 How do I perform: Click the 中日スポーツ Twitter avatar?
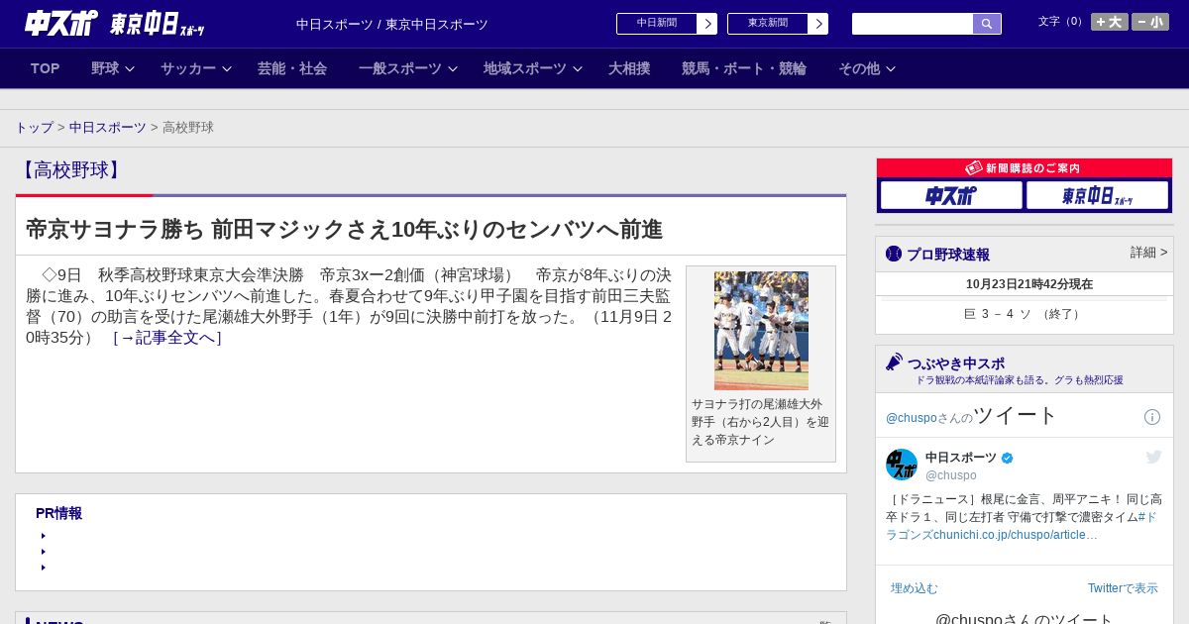pyautogui.click(x=902, y=465)
